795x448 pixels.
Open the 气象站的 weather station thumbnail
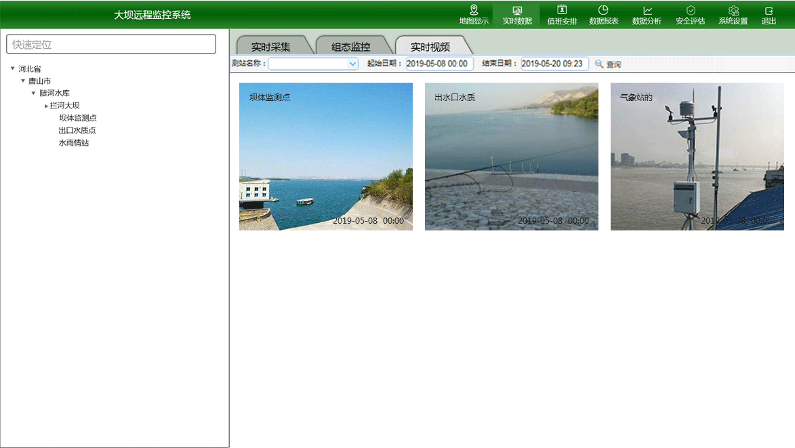[x=697, y=157]
